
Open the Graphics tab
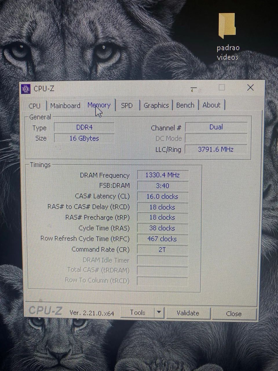tap(156, 106)
